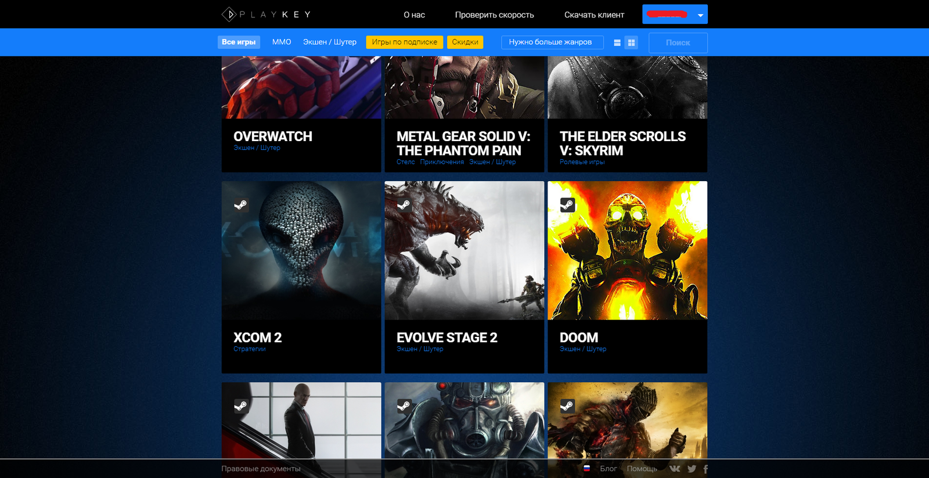
Task: Click 'Экшен / Шутер' tag under Metal Gear
Action: [492, 162]
